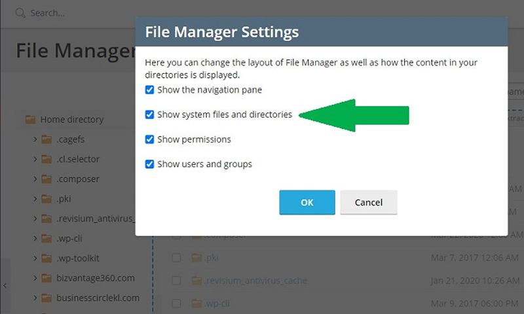Click the .wp-toolkit folder icon
The image size is (524, 314).
click(x=46, y=258)
